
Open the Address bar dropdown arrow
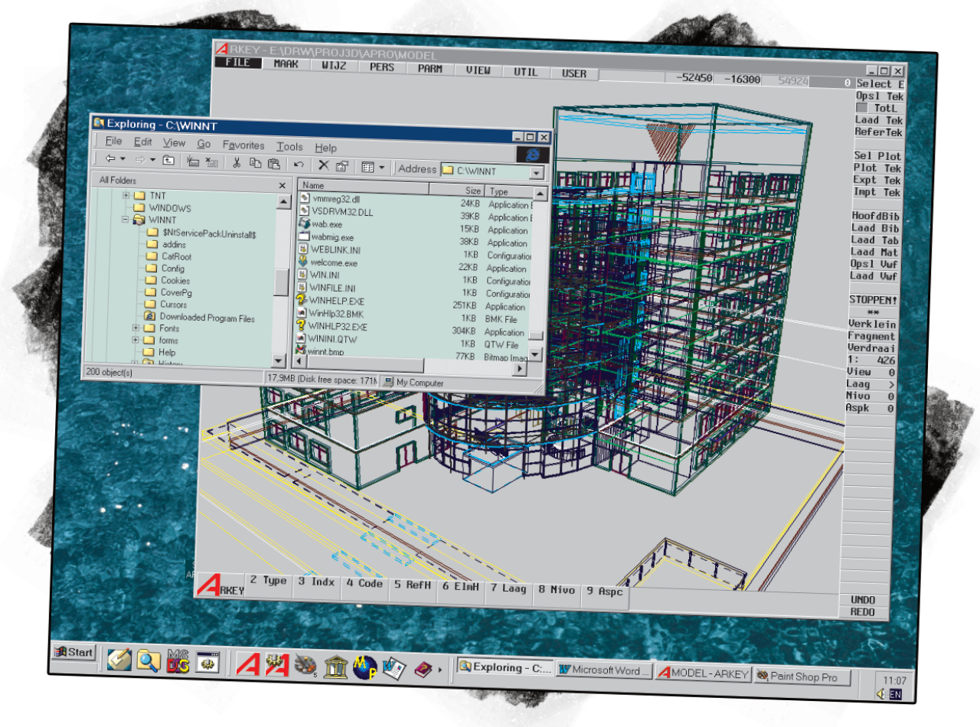coord(537,173)
